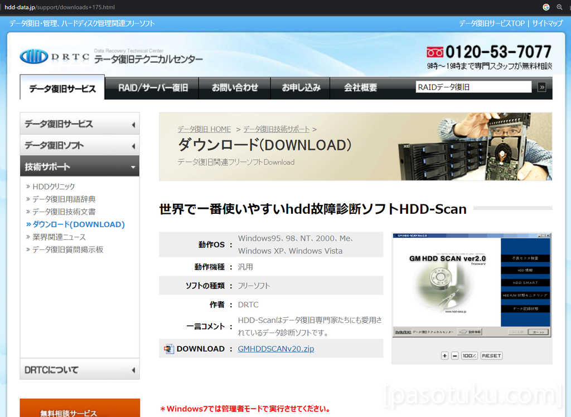571x417 pixels.
Task: Click the GM HDD SCAN screenshot thumbnail
Action: (x=472, y=286)
